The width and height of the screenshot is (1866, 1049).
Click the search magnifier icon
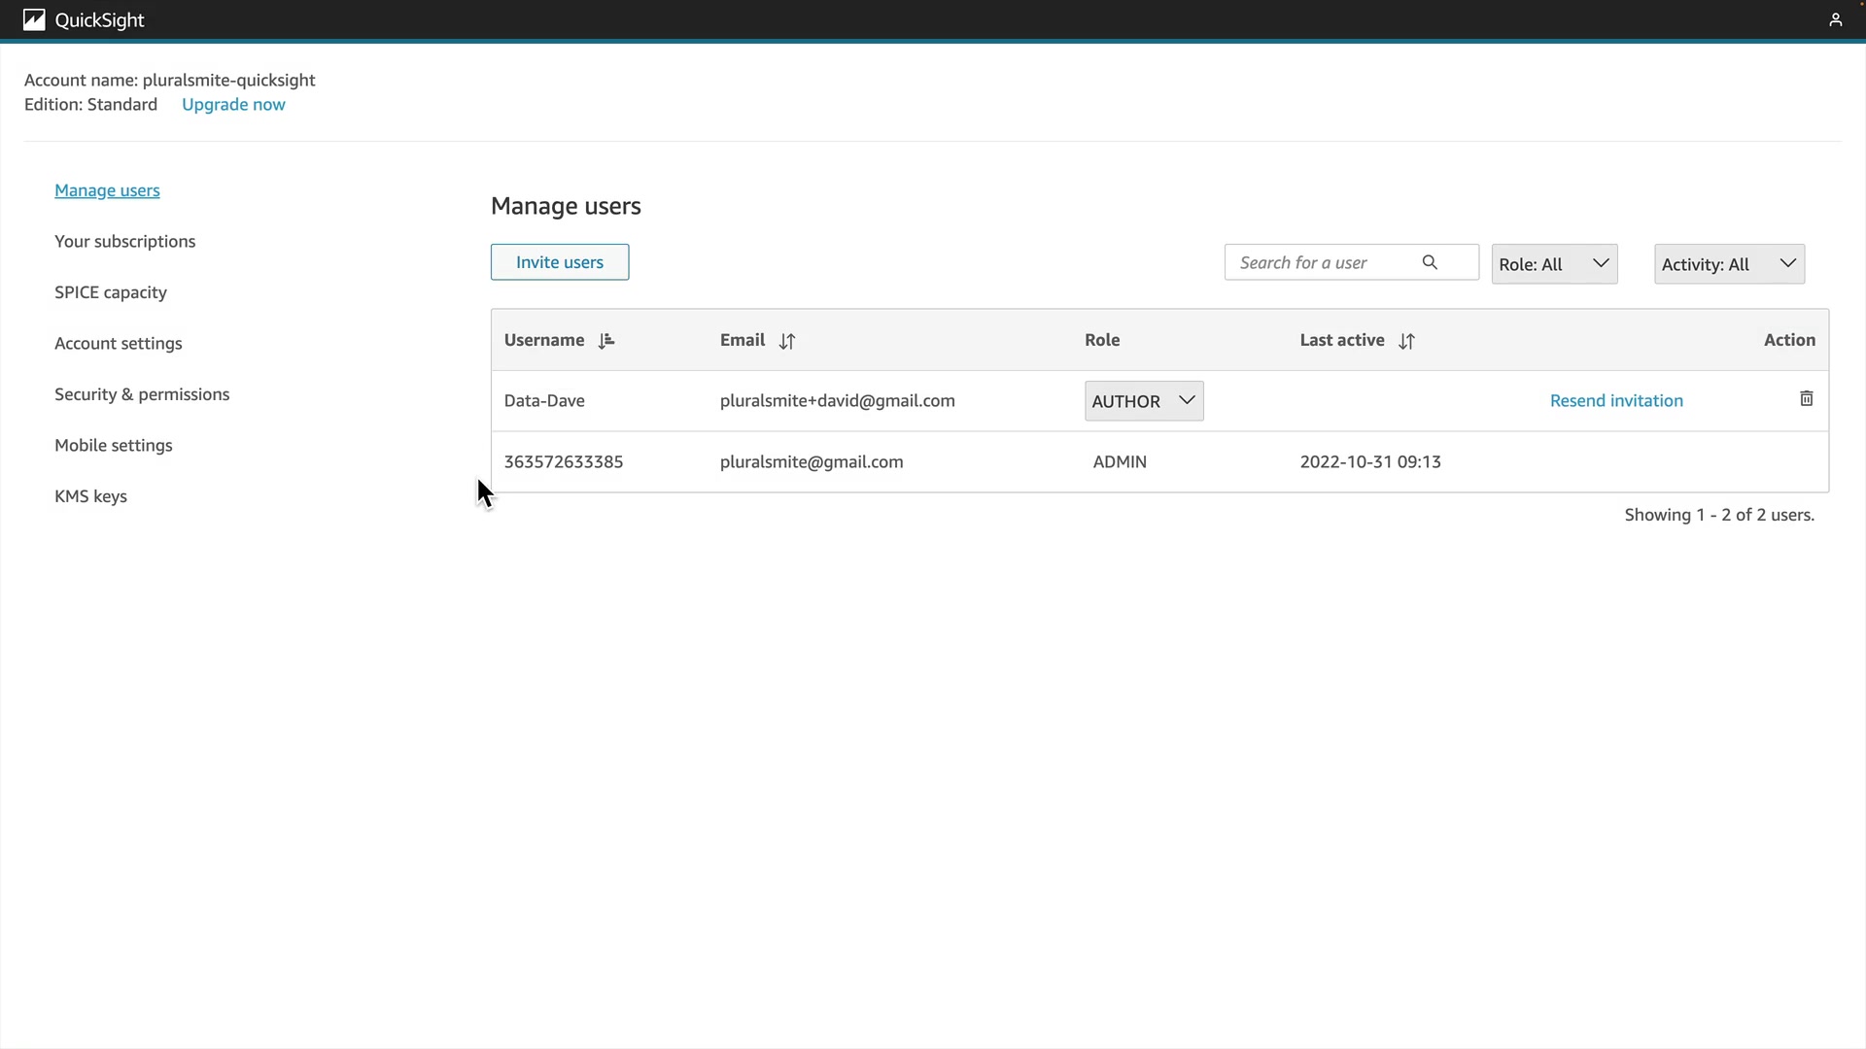1430,262
